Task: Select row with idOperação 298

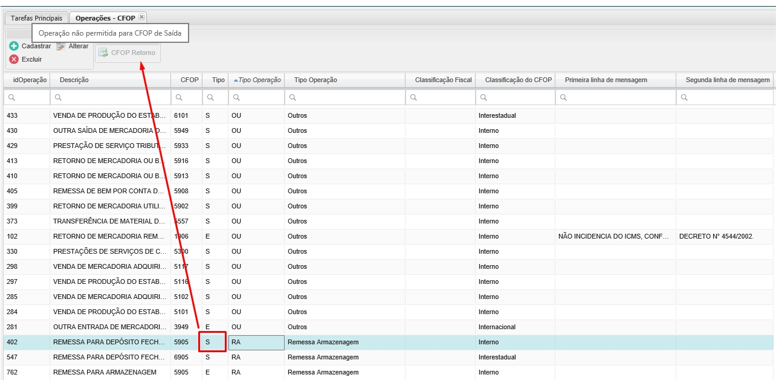Action: 389,266
